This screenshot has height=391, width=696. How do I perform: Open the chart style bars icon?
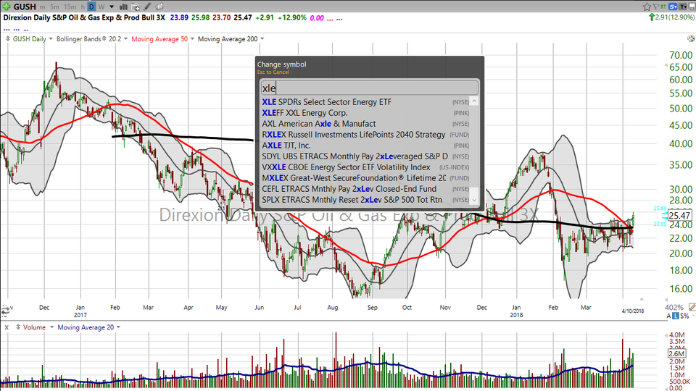pyautogui.click(x=123, y=7)
